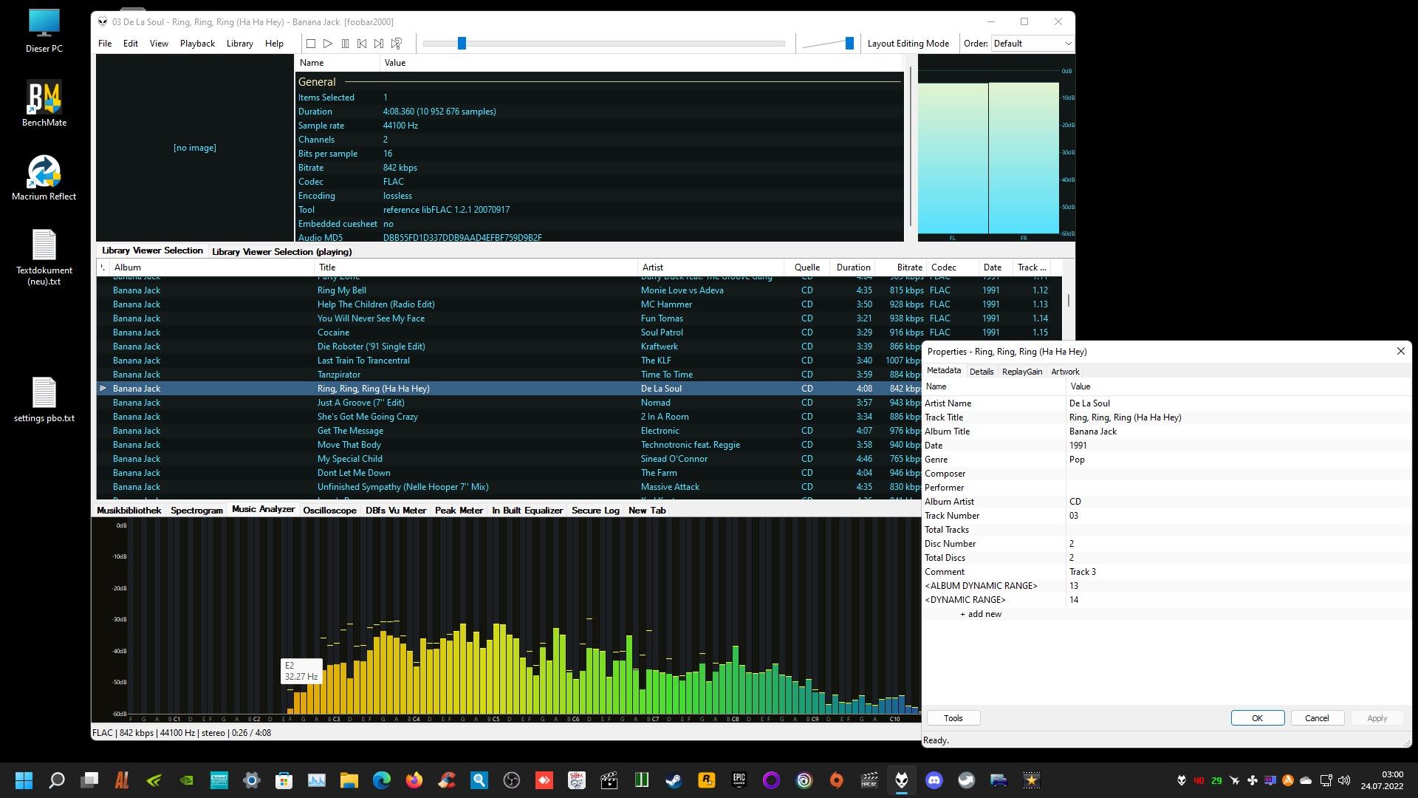Select 'Textdokument (neu).txt' desktop file
Viewport: 1418px width, 798px height.
[44, 257]
